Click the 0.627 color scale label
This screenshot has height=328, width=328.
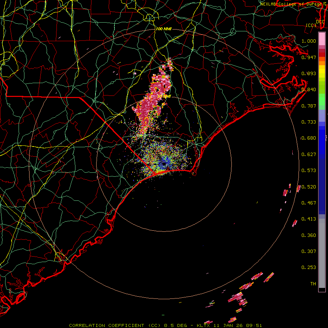(x=309, y=155)
